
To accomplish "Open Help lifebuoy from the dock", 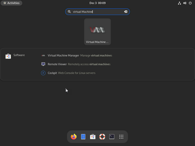I will [102, 137].
